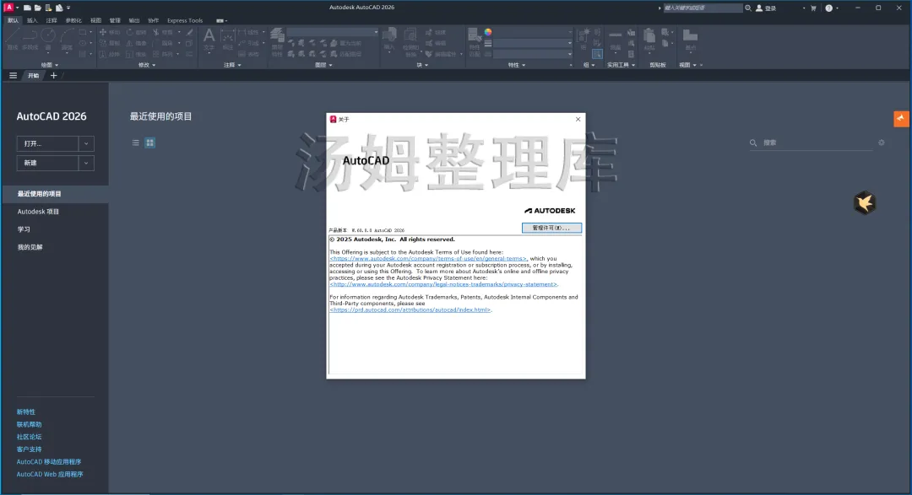Switch to the Insert (插入) ribbon tab
Image resolution: width=912 pixels, height=495 pixels.
pyautogui.click(x=32, y=20)
